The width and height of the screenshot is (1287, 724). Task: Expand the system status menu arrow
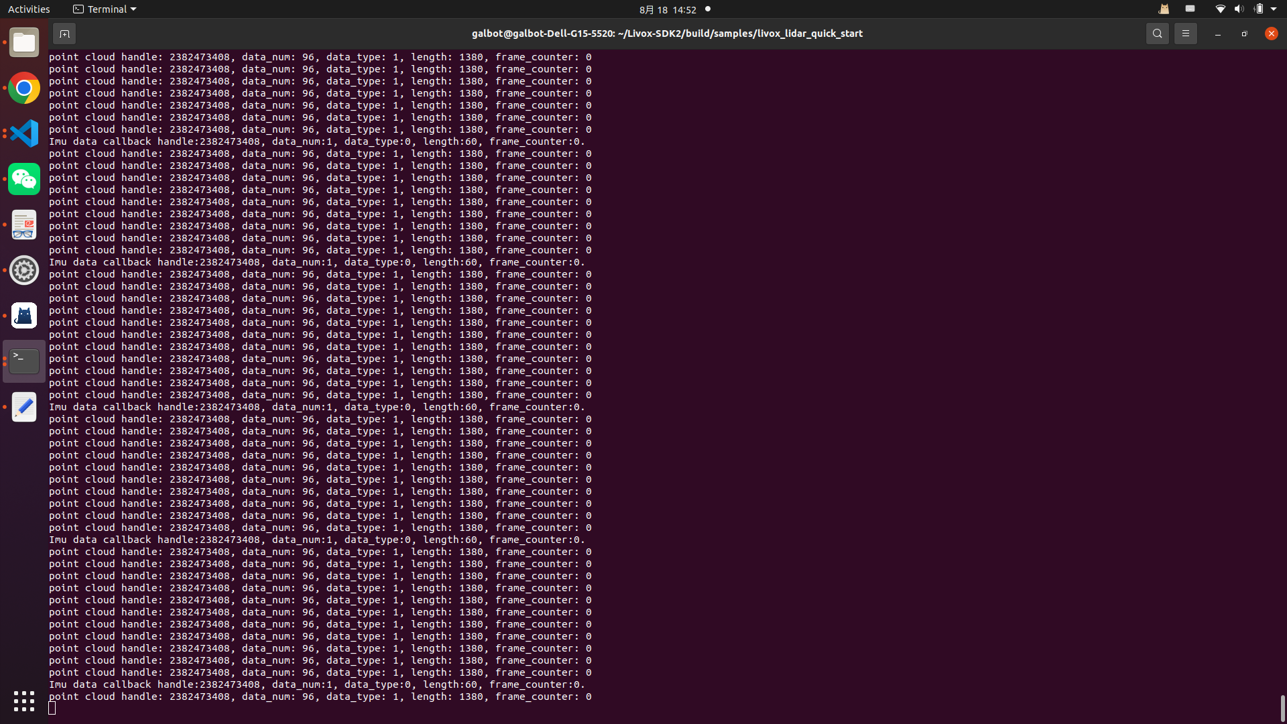point(1274,9)
